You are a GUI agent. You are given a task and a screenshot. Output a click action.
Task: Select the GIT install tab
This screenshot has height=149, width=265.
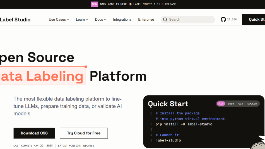pos(241,104)
